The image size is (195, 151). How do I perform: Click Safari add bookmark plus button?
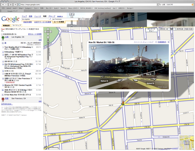pyautogui.click(x=15, y=5)
